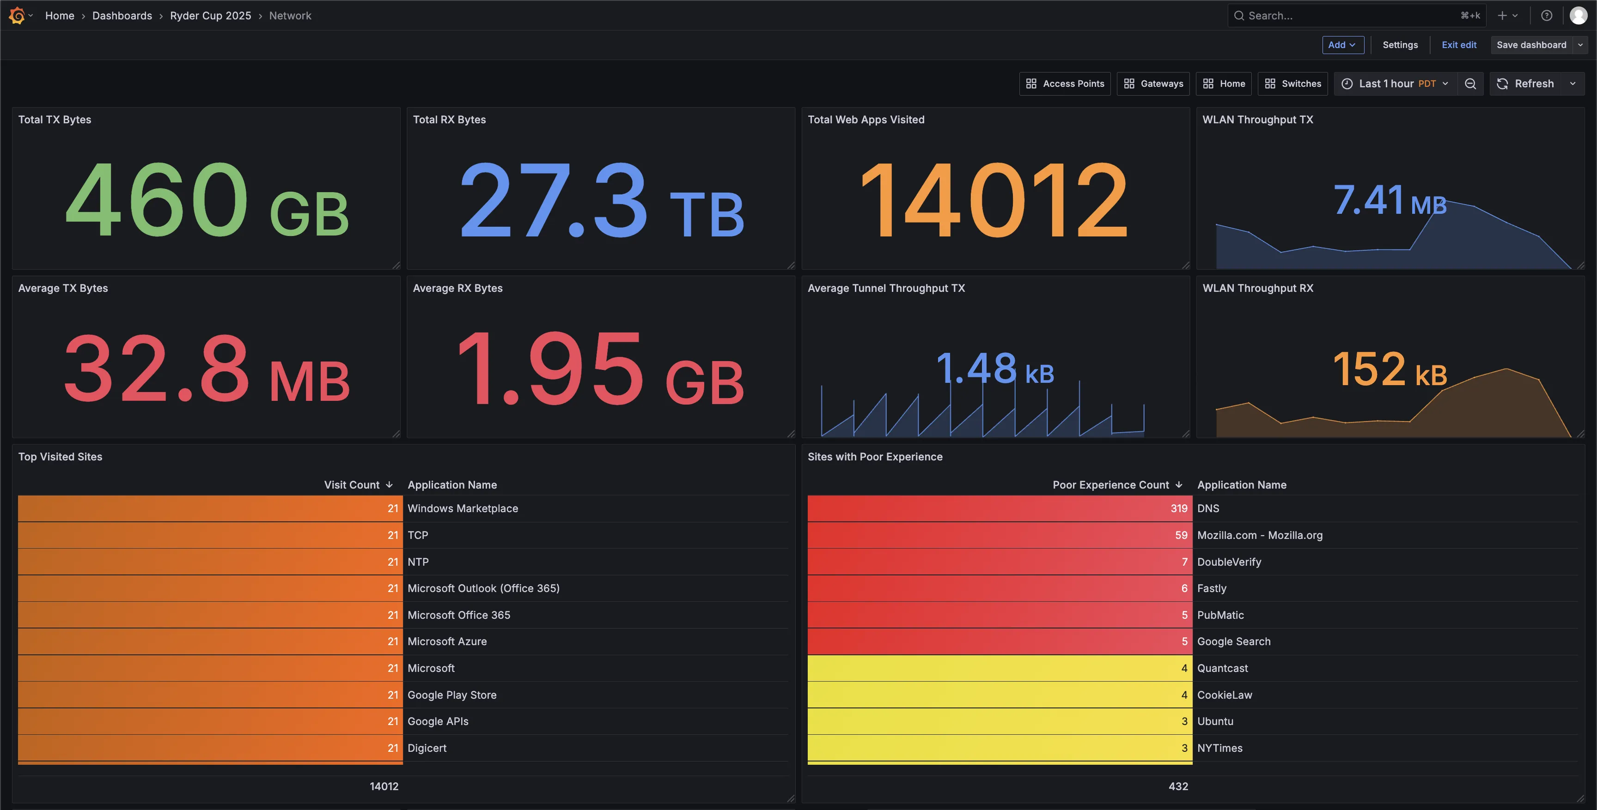This screenshot has width=1597, height=810.
Task: Click the Grafana logo icon
Action: point(17,16)
